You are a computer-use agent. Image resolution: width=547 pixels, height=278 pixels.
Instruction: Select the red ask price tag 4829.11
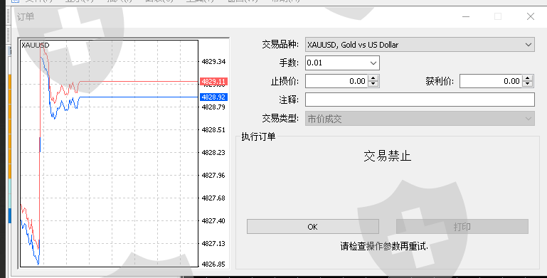(213, 82)
